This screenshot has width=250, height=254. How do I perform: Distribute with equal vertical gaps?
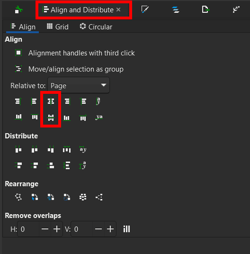[x=67, y=165]
